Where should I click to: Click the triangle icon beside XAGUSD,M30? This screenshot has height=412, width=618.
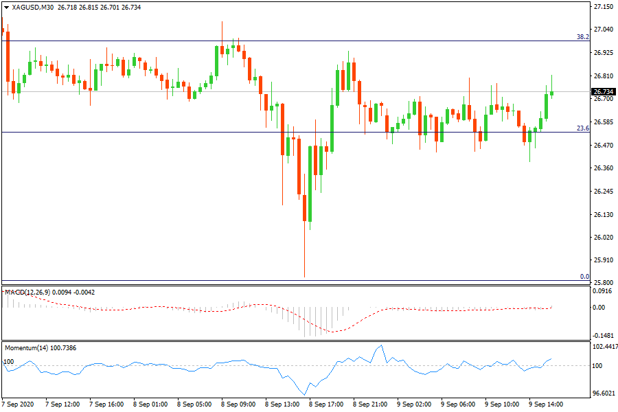(6, 7)
